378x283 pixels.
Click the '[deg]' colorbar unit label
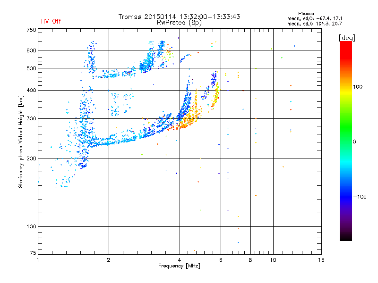pyautogui.click(x=347, y=38)
